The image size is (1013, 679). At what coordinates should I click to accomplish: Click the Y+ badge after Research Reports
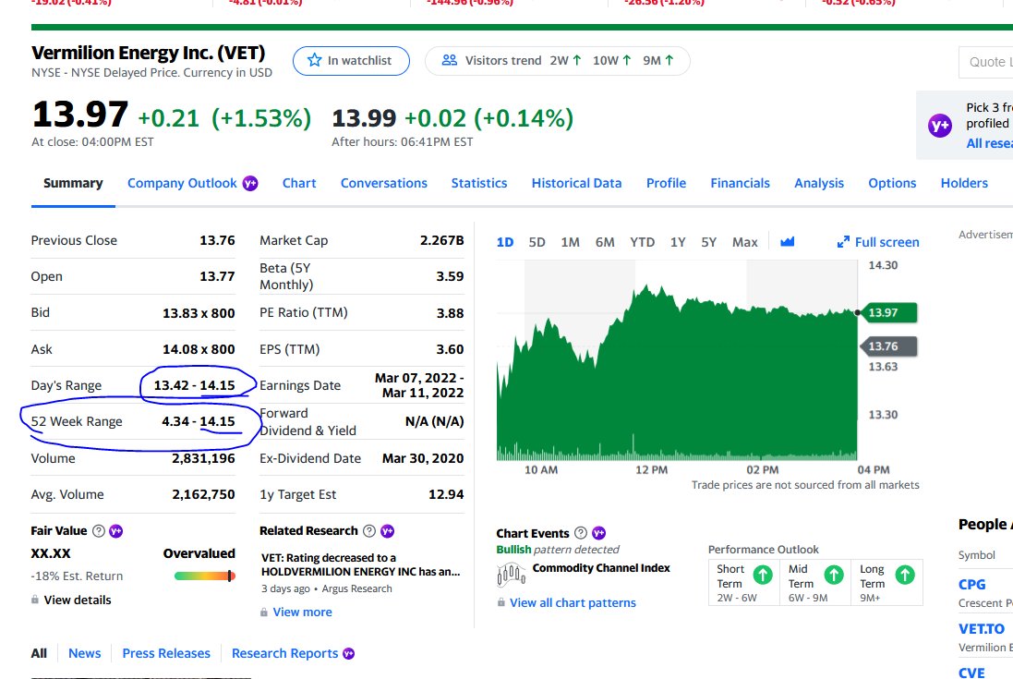point(349,654)
